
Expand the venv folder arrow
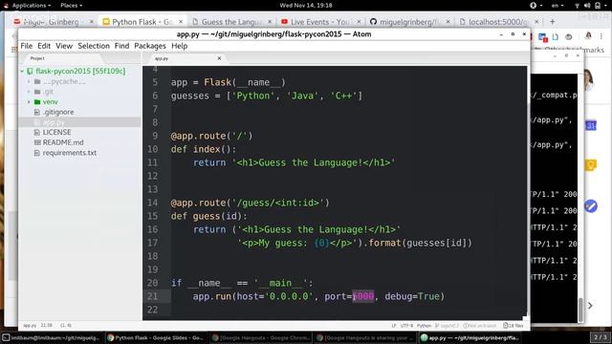(29, 102)
